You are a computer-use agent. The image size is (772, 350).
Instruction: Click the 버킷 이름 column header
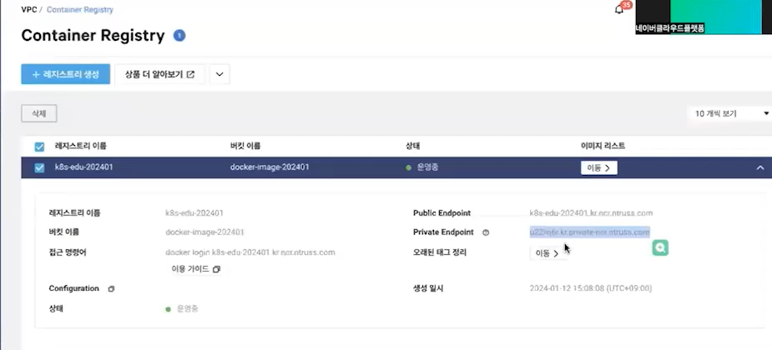pos(245,146)
